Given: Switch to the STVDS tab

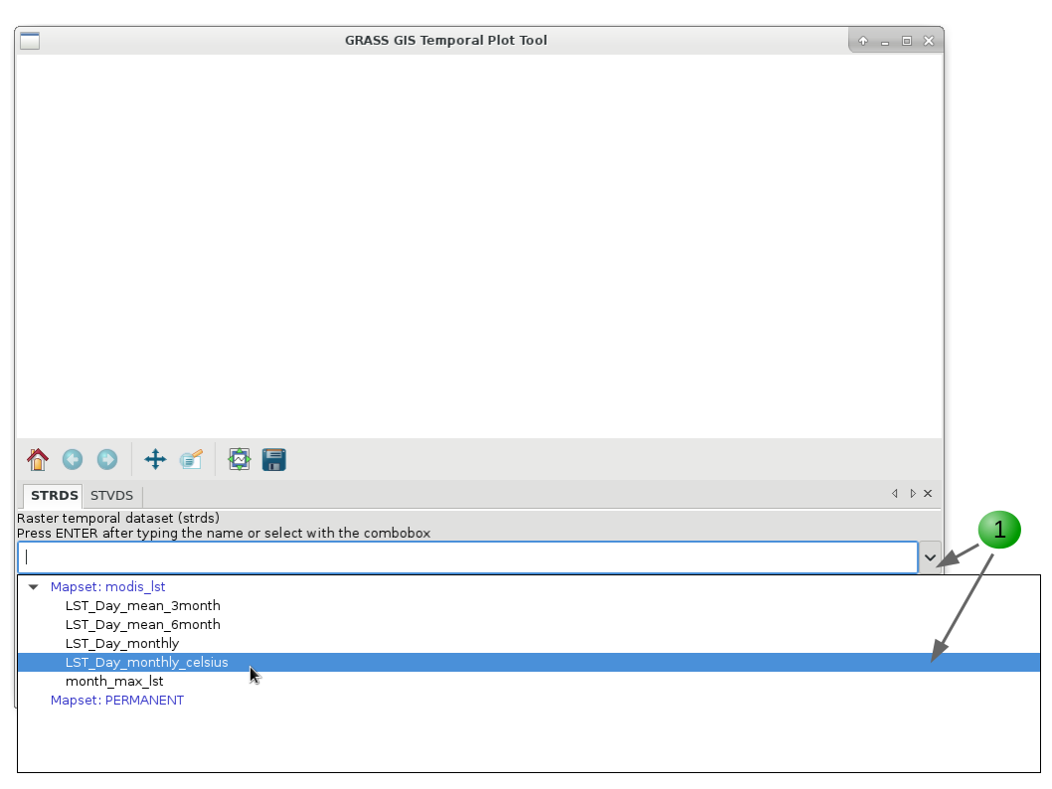Looking at the screenshot, I should coord(111,496).
